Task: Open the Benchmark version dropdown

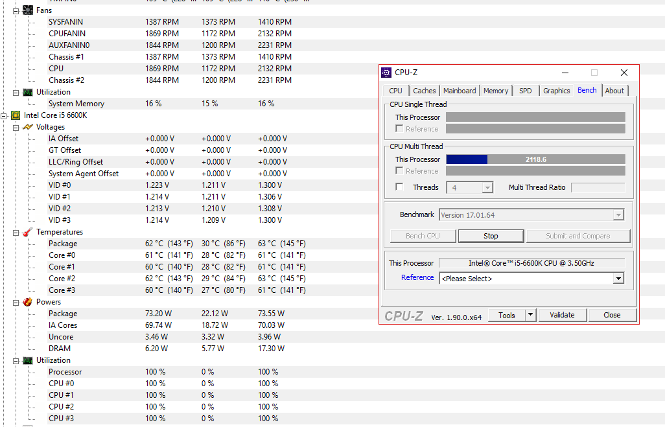Action: pos(618,215)
